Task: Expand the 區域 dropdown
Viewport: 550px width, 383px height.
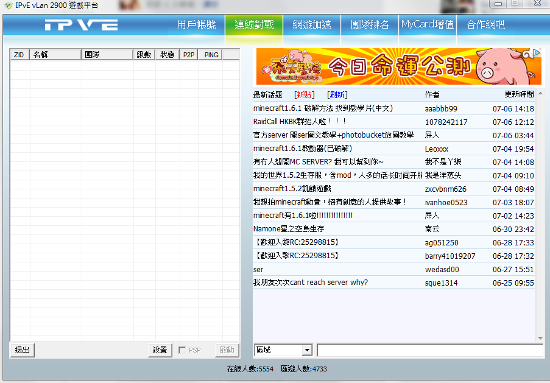Action: [x=307, y=350]
